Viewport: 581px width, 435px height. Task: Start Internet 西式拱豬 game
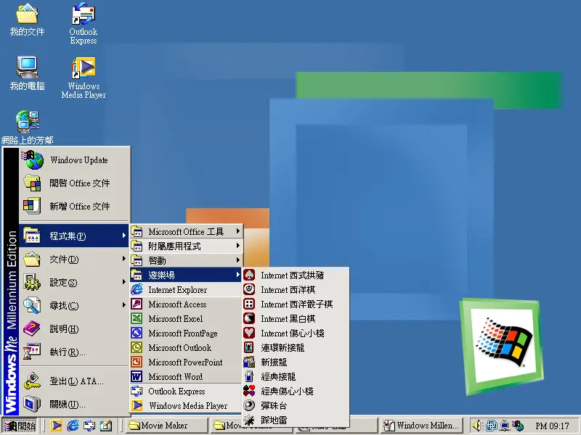(x=296, y=275)
